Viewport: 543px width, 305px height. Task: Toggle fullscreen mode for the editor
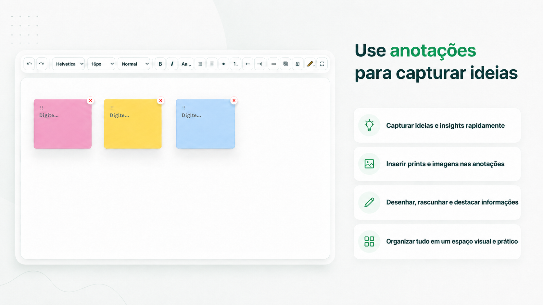(322, 64)
